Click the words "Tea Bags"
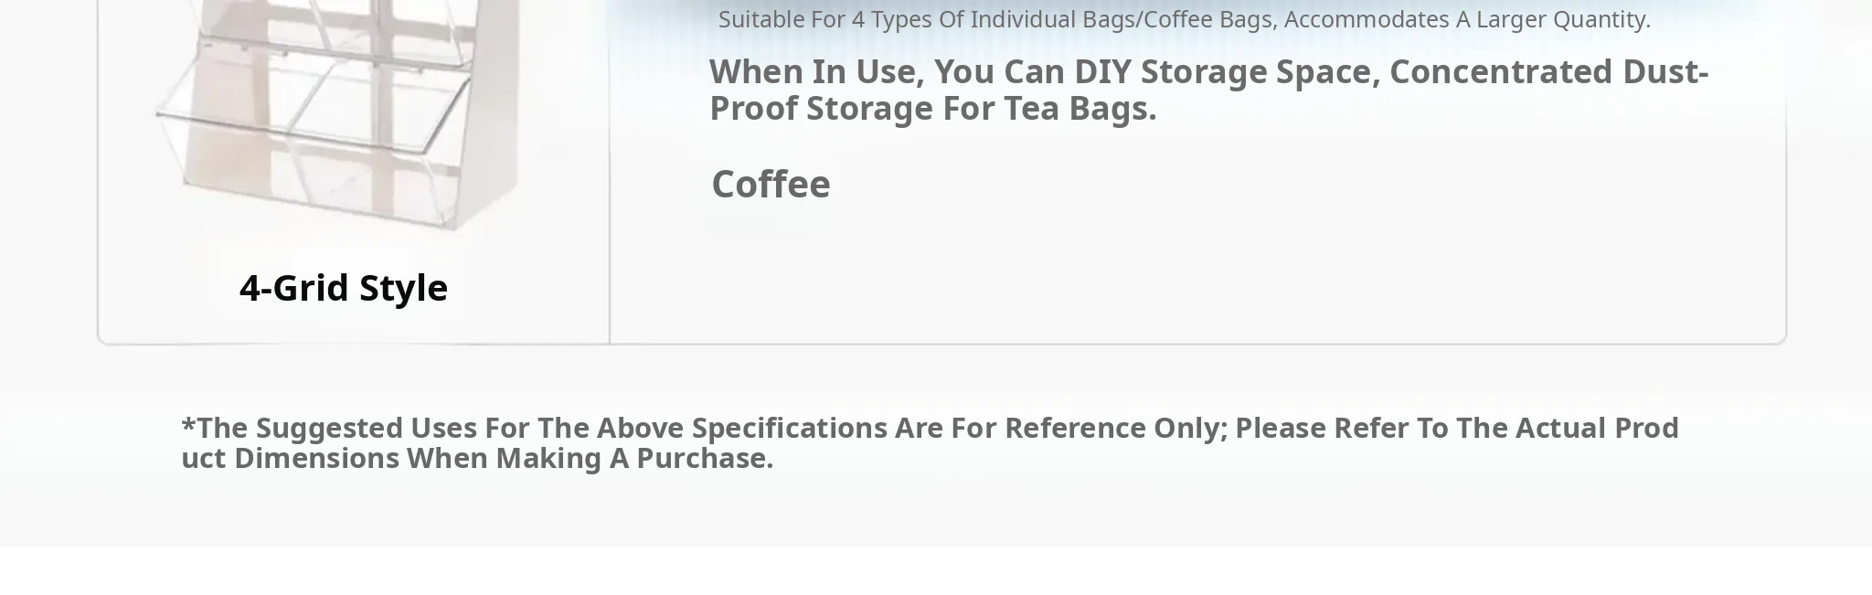The image size is (1872, 595). click(1080, 109)
